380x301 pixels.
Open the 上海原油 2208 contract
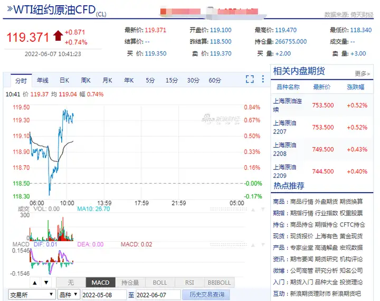click(x=322, y=149)
